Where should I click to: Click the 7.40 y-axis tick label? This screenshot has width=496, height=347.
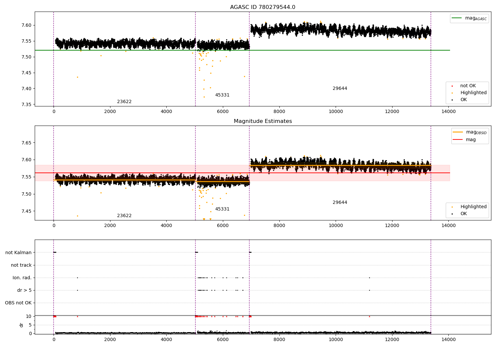point(26,89)
